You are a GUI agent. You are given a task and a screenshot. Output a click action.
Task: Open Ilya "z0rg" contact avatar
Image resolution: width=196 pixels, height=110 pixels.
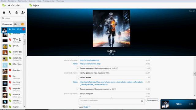click(5, 83)
